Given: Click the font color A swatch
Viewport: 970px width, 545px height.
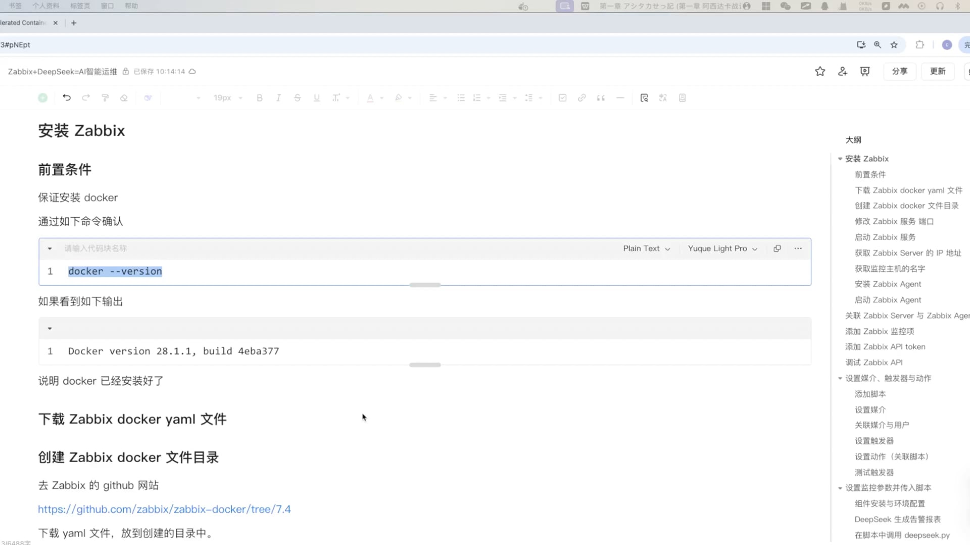Looking at the screenshot, I should (370, 98).
